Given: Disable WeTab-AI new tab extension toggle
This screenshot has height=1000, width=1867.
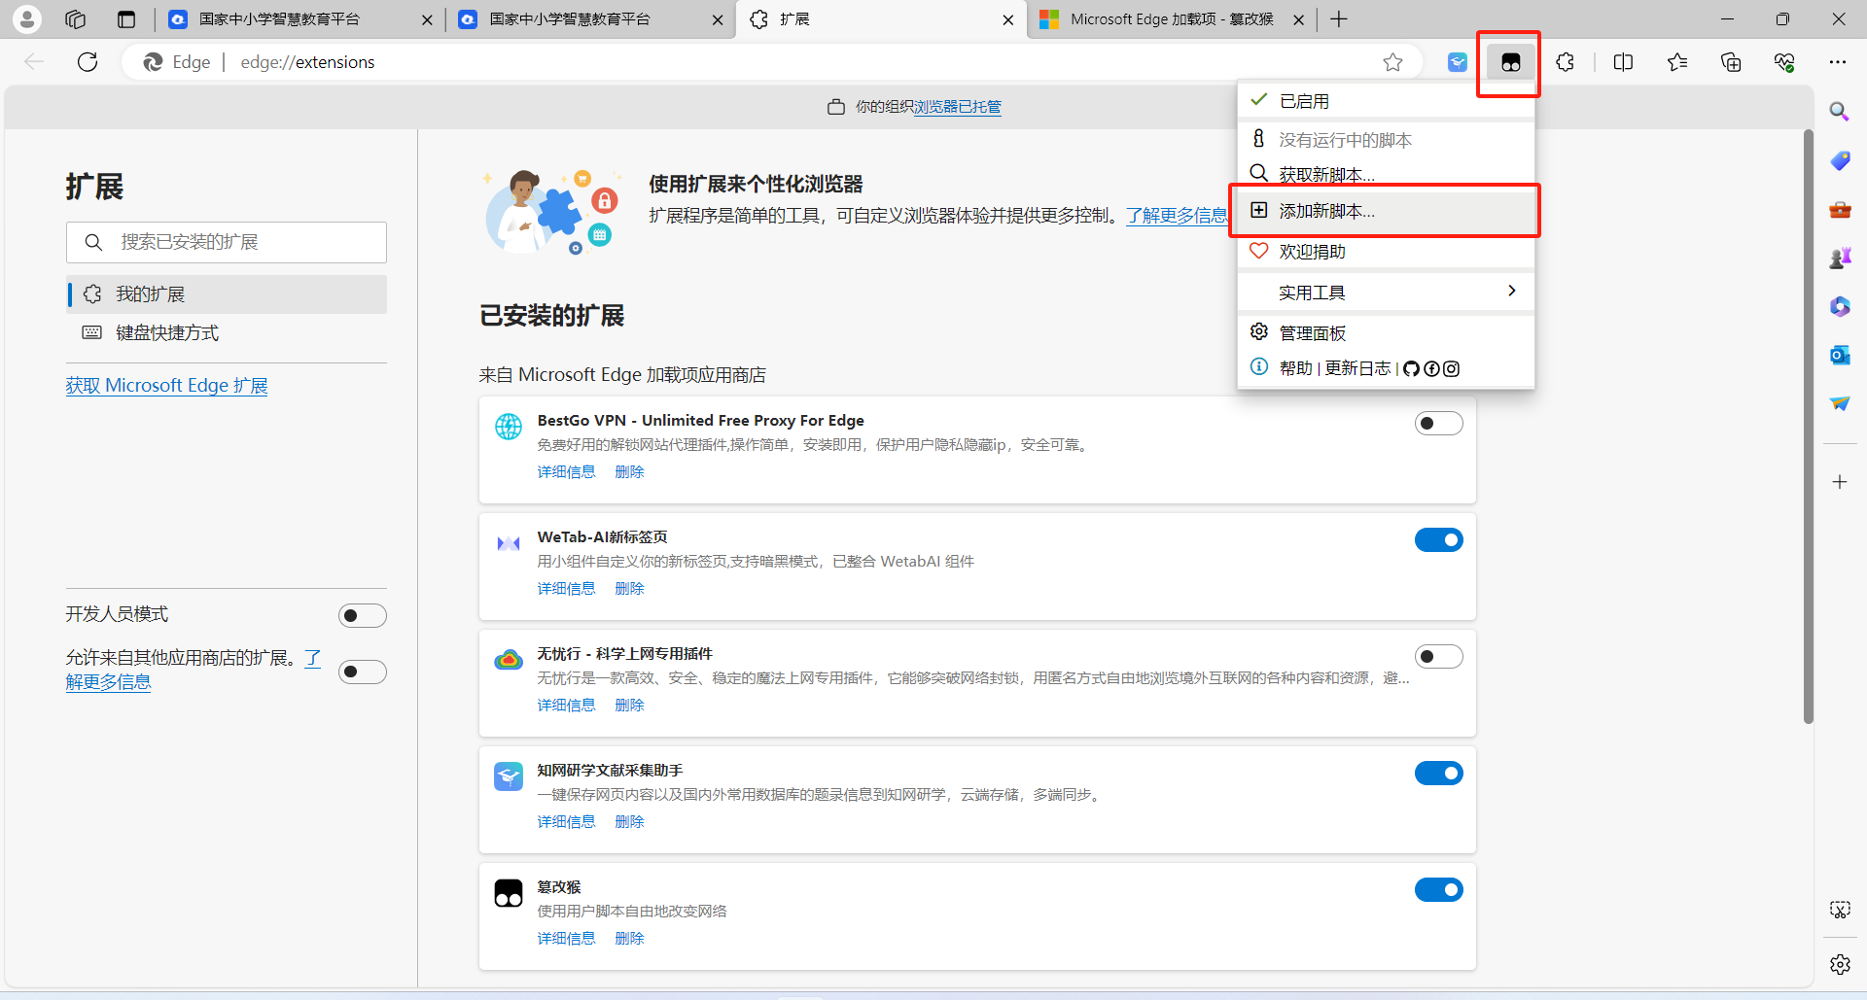Looking at the screenshot, I should coord(1438,539).
